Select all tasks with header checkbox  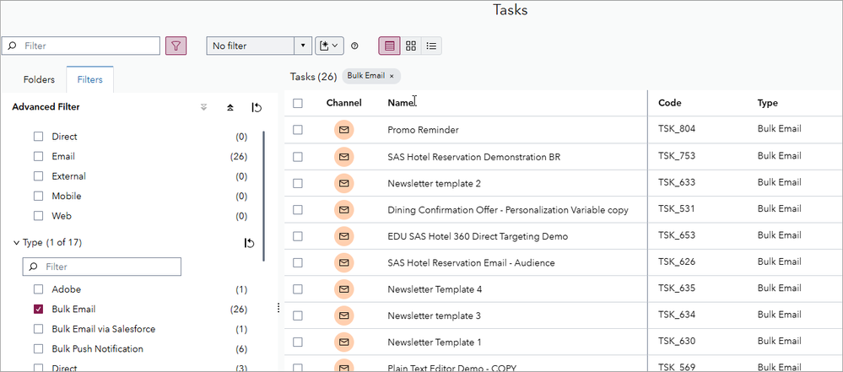(297, 103)
